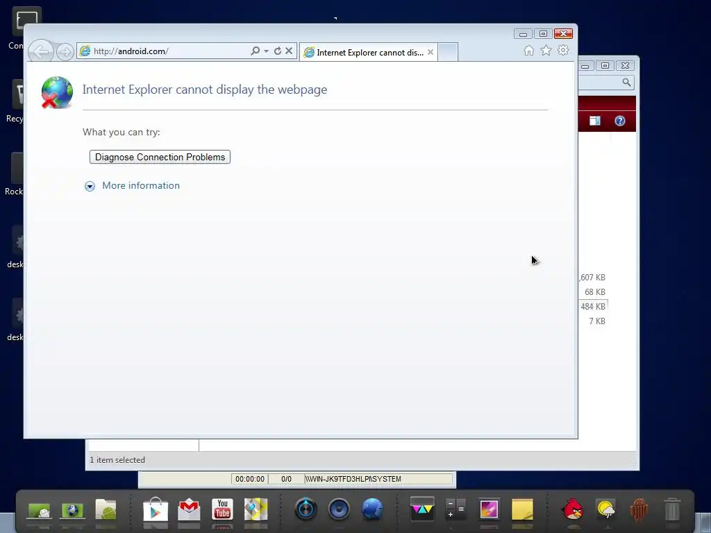The width and height of the screenshot is (711, 533).
Task: Launch Gmail from the dock
Action: tap(189, 509)
